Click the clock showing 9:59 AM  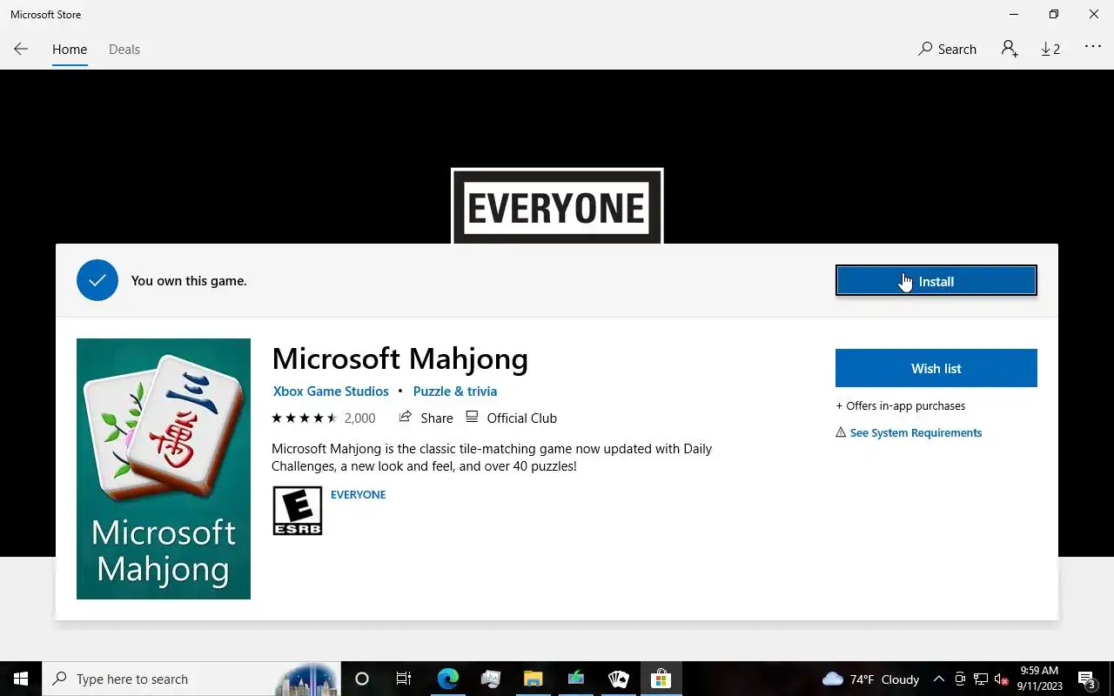point(1039,679)
